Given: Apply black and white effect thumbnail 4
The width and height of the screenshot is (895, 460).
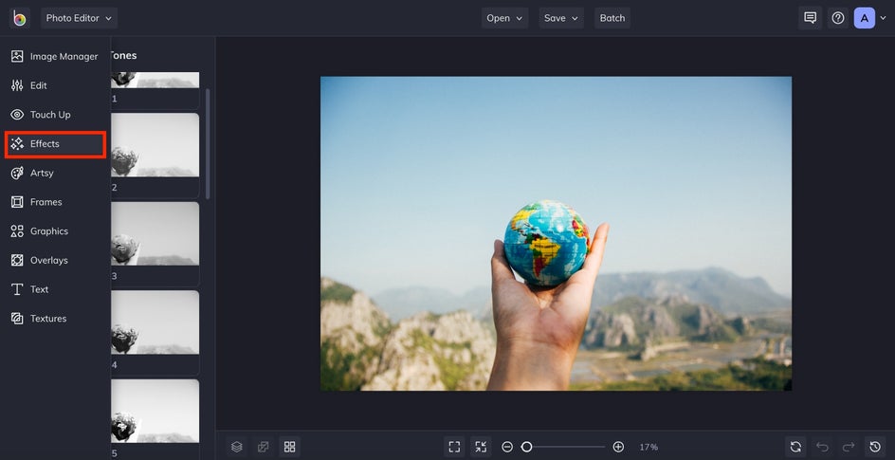Looking at the screenshot, I should 155,322.
